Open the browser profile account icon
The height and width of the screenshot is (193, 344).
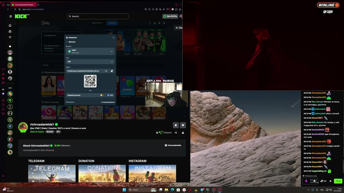[180, 9]
